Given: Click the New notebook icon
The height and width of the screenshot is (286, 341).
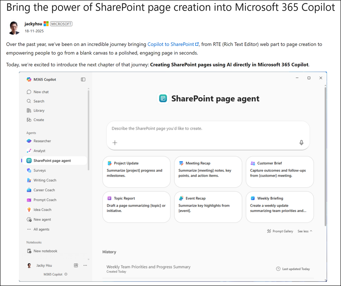Looking at the screenshot, I should click(29, 251).
